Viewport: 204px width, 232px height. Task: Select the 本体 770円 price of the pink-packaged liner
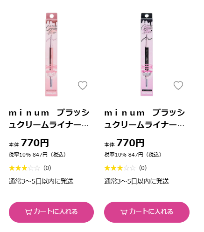29,143
